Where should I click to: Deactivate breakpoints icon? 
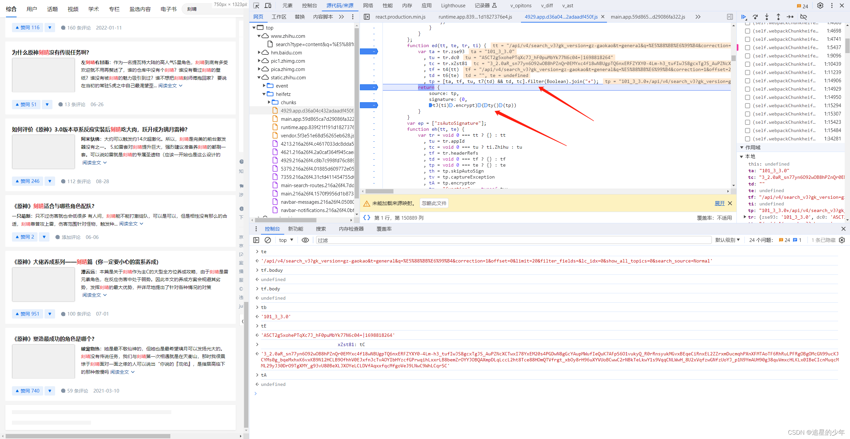click(x=804, y=17)
